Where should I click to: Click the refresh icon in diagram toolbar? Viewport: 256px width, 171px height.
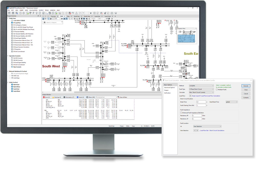click(46, 19)
